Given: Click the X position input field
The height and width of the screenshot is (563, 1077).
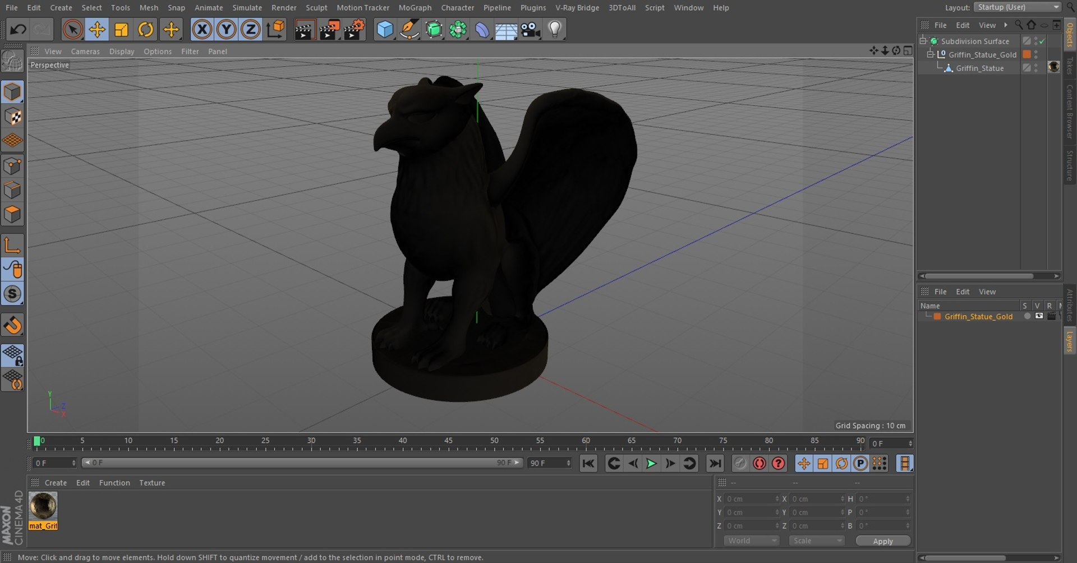Looking at the screenshot, I should [x=752, y=499].
